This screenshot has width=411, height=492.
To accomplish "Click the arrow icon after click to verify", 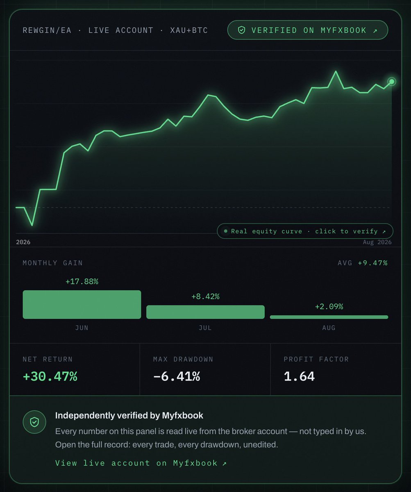I will [384, 231].
